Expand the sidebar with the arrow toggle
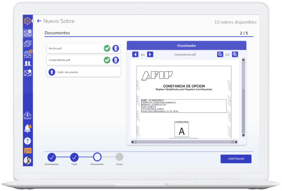Viewport: 282px width, 191px height. (33, 21)
